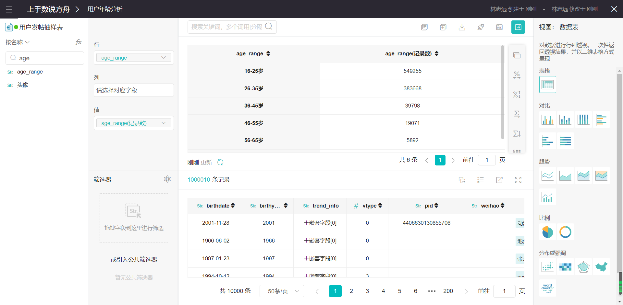This screenshot has height=305, width=623.
Task: Select the data table chart type
Action: coord(548,85)
